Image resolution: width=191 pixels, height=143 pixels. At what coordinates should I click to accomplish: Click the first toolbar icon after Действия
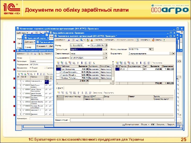pos(69,40)
